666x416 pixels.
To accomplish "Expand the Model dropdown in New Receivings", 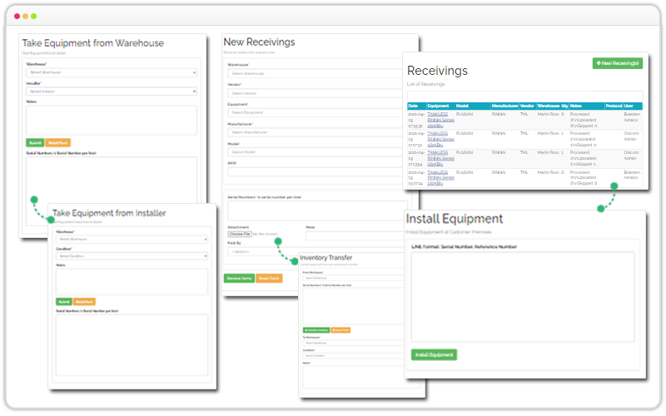I will coord(317,151).
